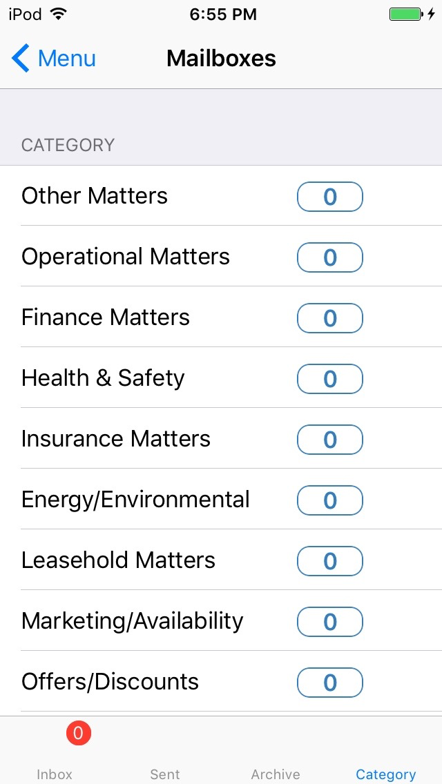Go back to Menu

point(66,59)
